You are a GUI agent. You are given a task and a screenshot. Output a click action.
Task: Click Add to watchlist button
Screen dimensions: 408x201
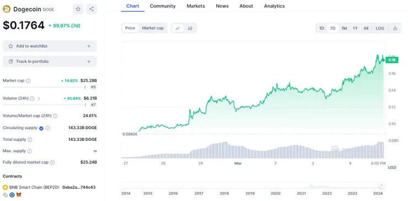pos(50,46)
